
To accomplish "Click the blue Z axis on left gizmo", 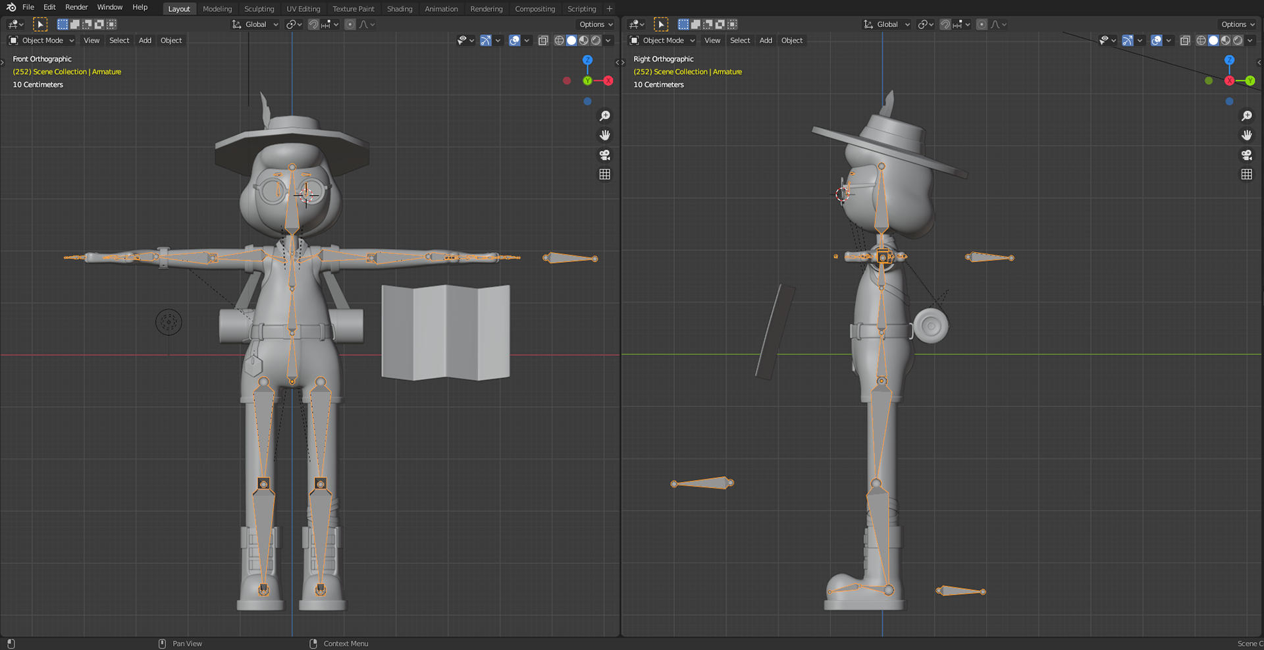I will 587,60.
